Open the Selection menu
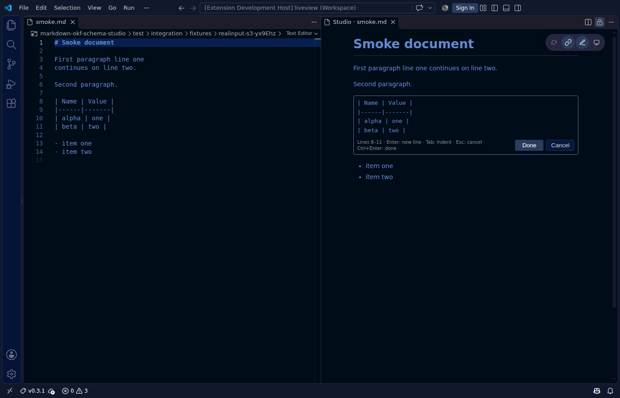The height and width of the screenshot is (398, 620). 67,8
